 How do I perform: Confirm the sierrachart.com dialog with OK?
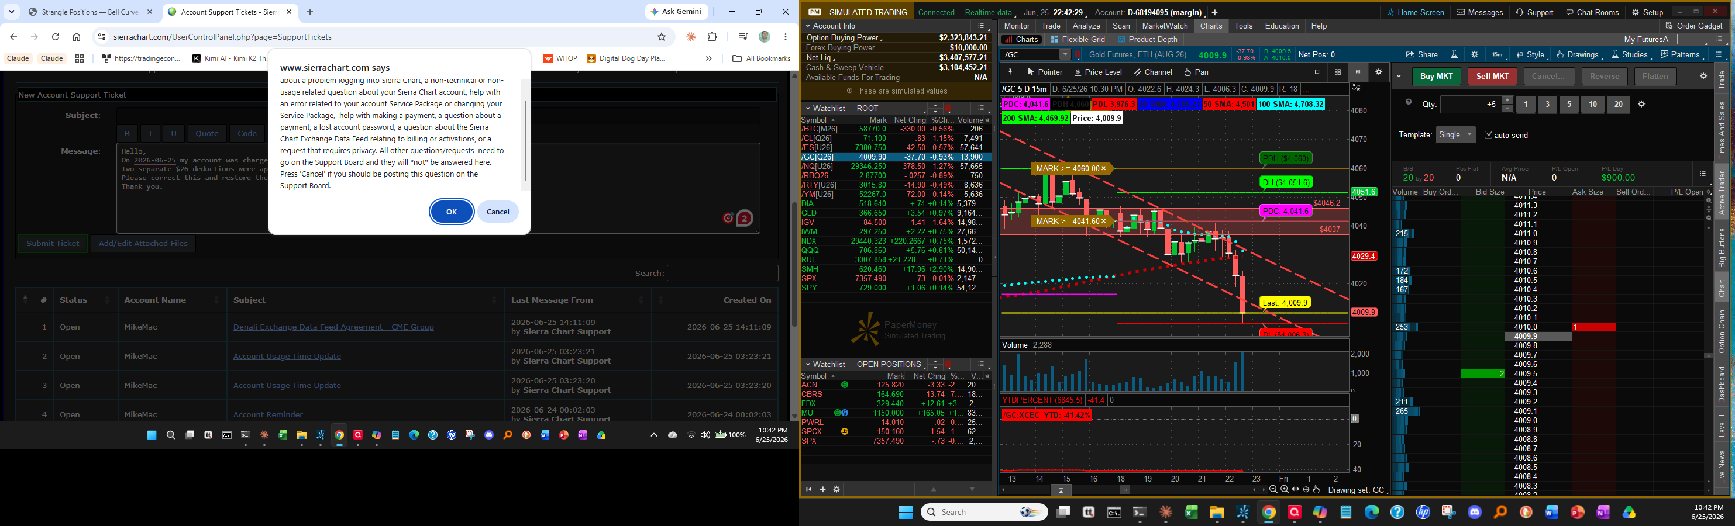click(x=451, y=212)
